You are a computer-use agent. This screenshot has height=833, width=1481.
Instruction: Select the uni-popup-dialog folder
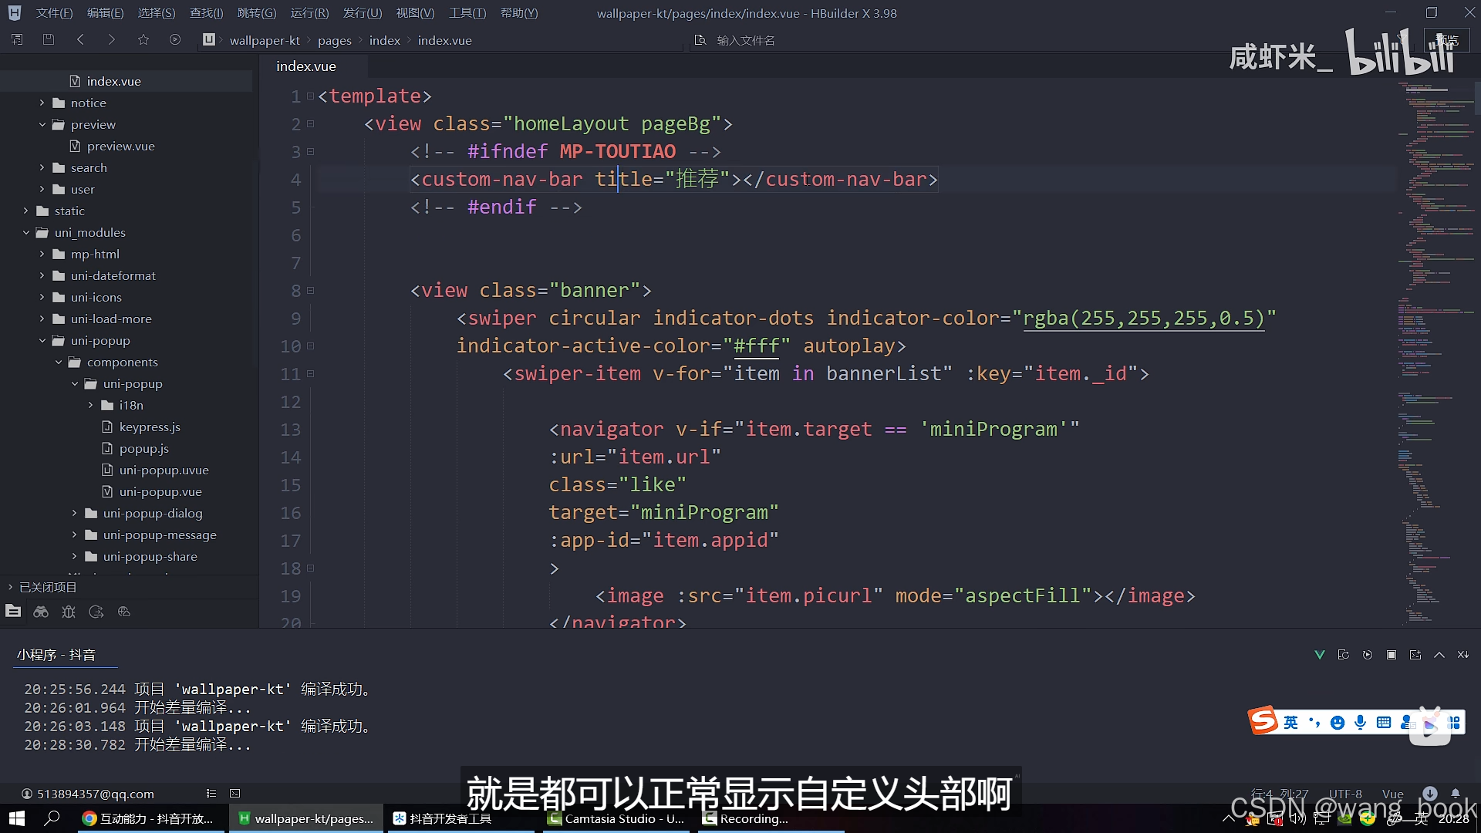153,513
